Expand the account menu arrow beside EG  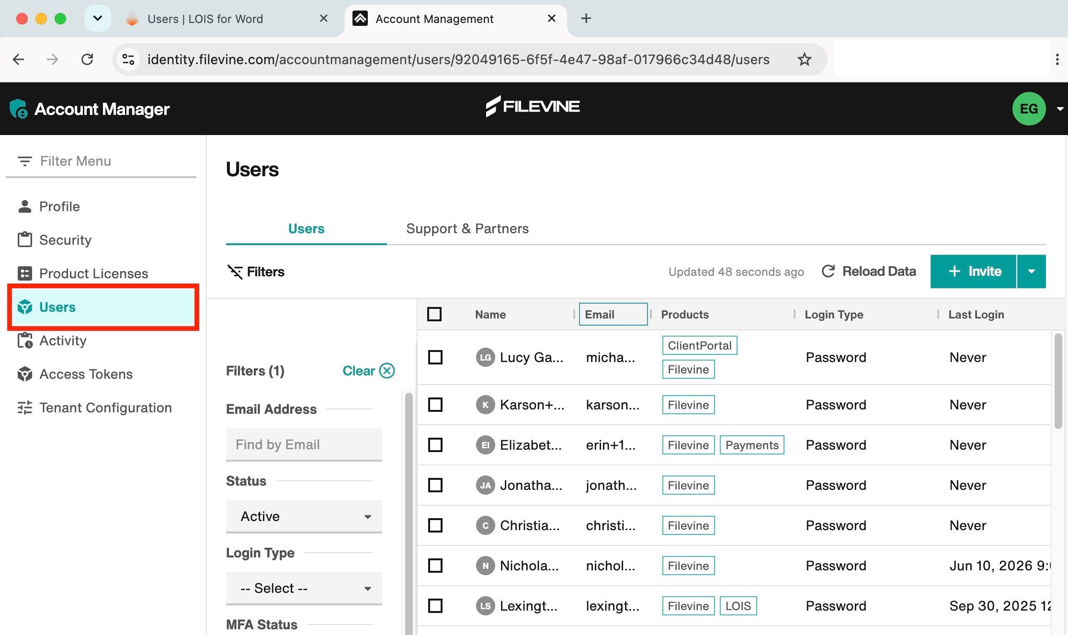(1060, 109)
